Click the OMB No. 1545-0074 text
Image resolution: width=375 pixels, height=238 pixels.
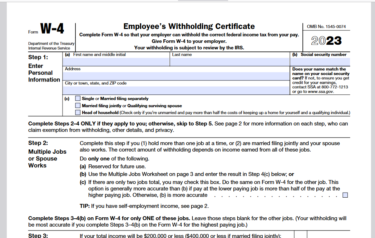[x=326, y=26]
